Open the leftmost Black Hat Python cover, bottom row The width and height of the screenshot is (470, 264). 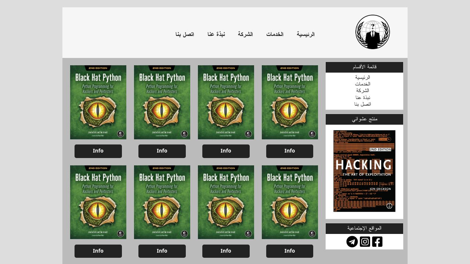(x=98, y=202)
